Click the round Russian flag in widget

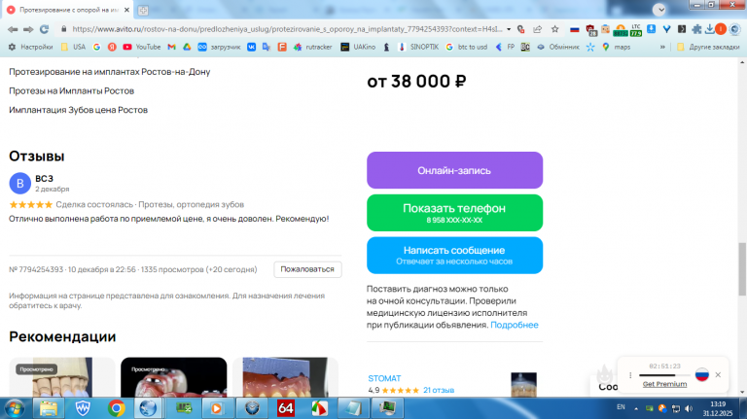pyautogui.click(x=701, y=374)
